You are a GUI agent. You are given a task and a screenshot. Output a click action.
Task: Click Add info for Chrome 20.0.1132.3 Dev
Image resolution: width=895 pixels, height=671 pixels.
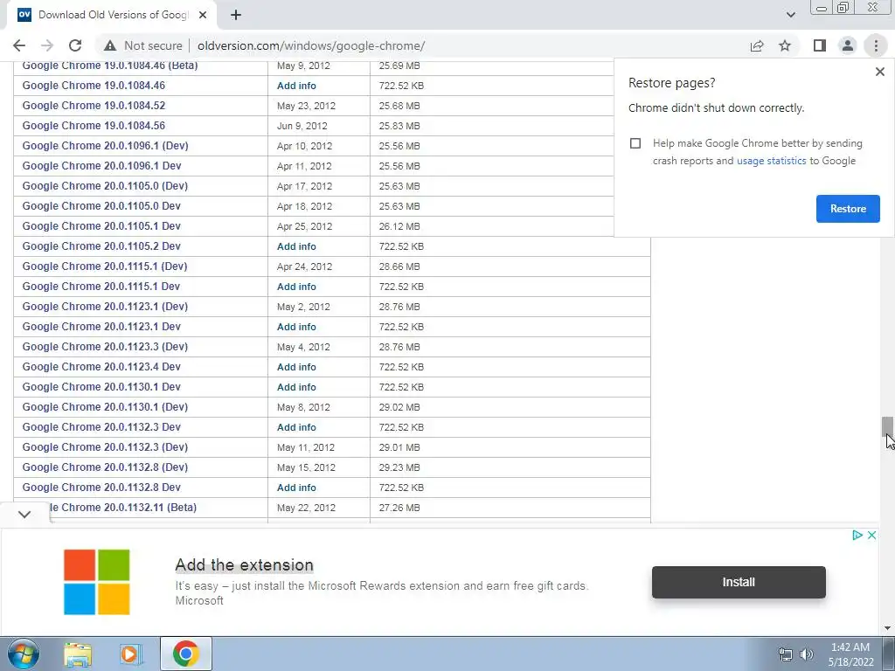(x=296, y=427)
